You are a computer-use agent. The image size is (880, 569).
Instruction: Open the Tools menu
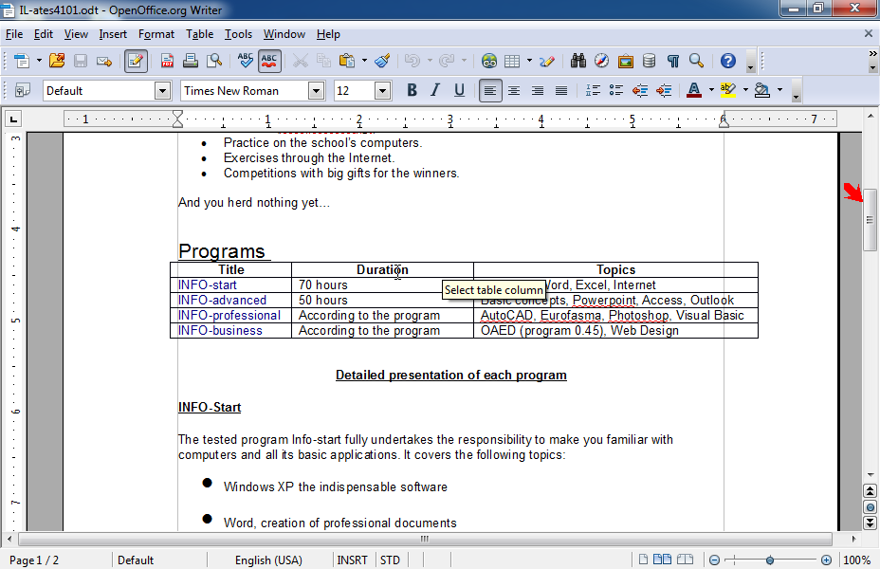coord(239,34)
